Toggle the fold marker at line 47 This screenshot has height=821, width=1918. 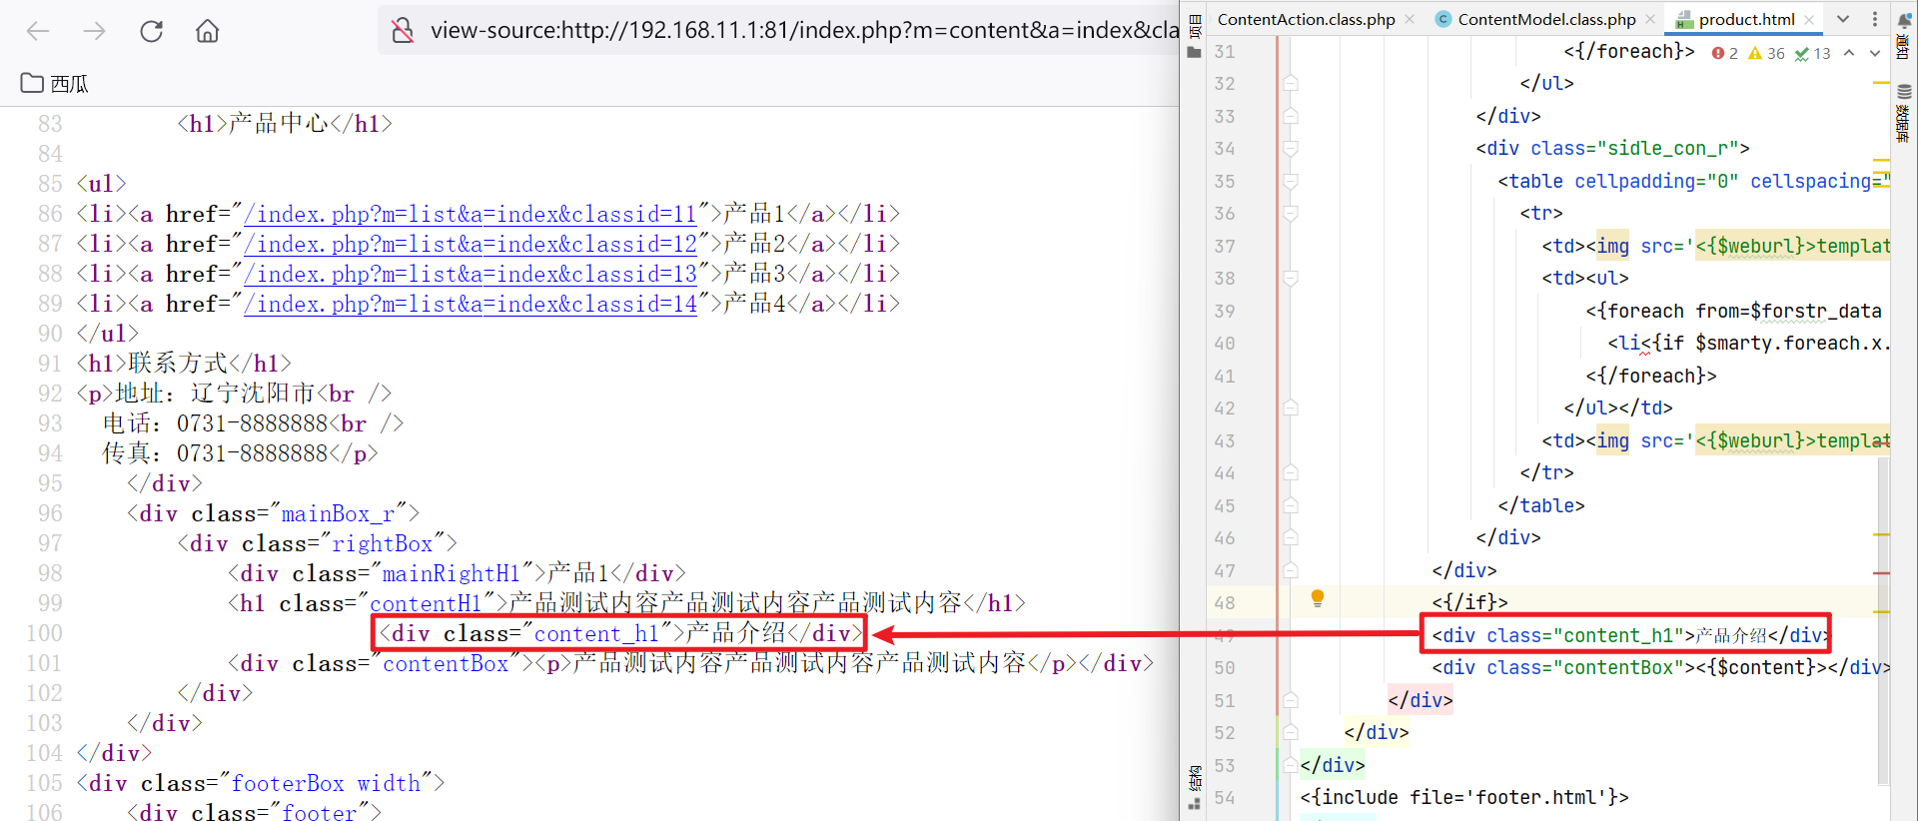[x=1291, y=570]
